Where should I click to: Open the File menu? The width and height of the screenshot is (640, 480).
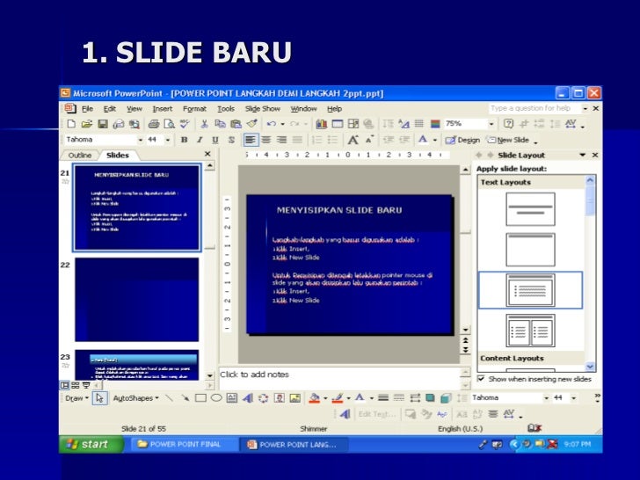pos(87,109)
